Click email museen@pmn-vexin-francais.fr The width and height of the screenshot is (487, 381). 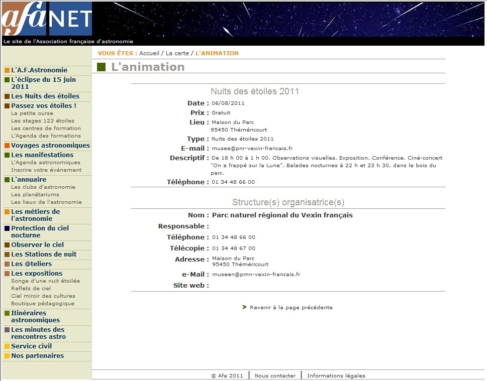(x=256, y=274)
